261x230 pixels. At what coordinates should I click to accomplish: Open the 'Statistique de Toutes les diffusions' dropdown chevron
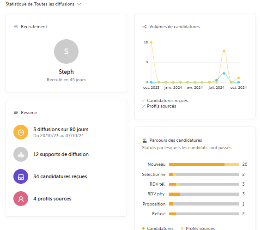click(x=79, y=4)
